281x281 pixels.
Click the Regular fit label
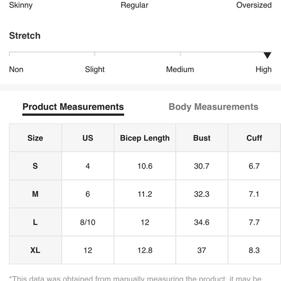click(134, 5)
